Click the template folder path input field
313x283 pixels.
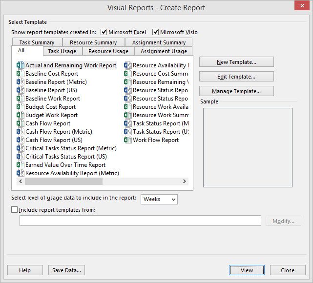[x=140, y=221]
